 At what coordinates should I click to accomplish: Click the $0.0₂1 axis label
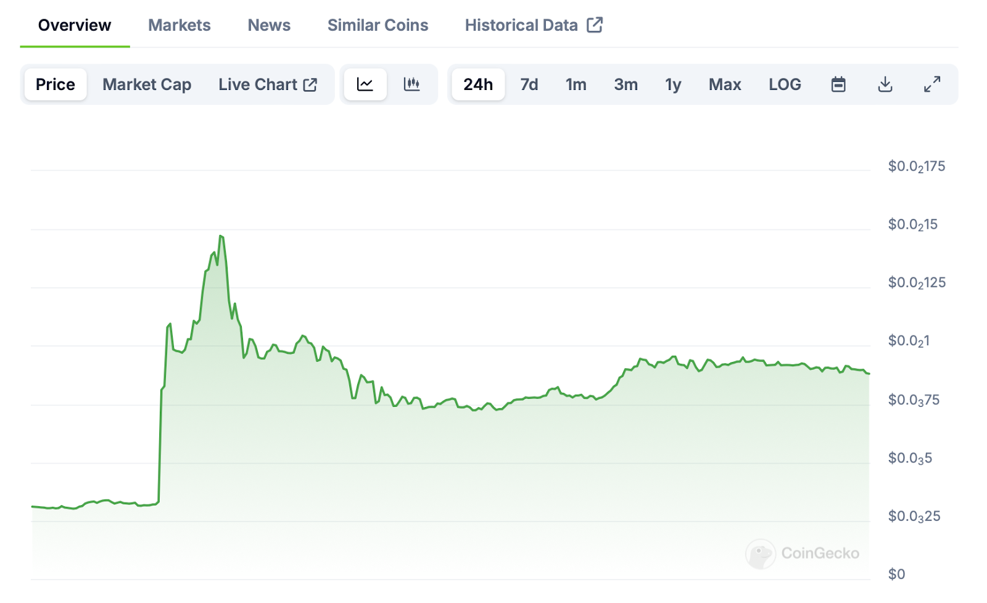pyautogui.click(x=909, y=341)
